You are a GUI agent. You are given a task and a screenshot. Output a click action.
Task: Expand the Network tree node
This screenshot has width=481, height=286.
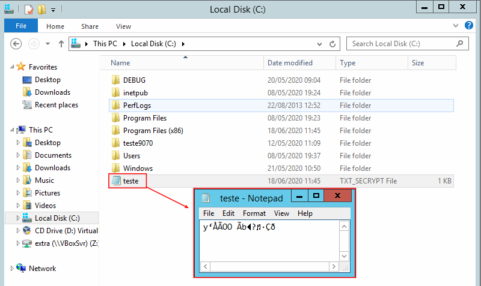[x=13, y=269]
